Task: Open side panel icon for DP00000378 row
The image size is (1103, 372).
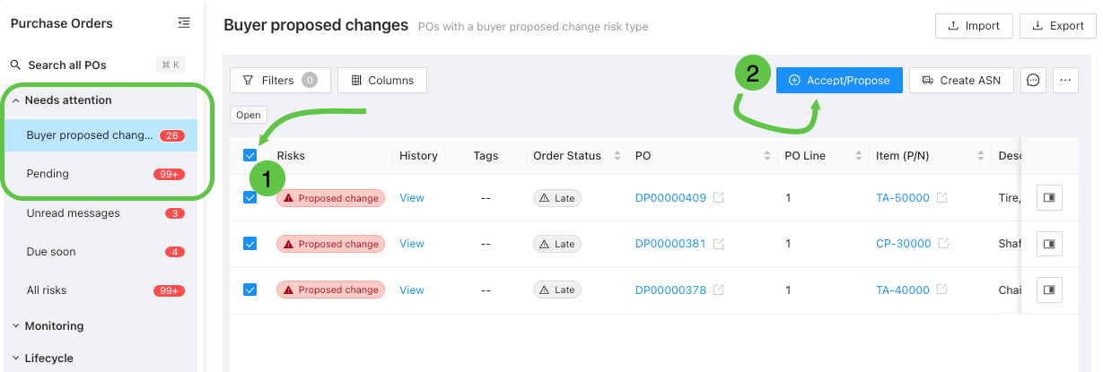Action: click(1049, 290)
